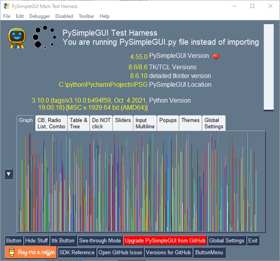Screen dimensions: 280x261
Task: Open the Toolbar menu
Action: 86,16
